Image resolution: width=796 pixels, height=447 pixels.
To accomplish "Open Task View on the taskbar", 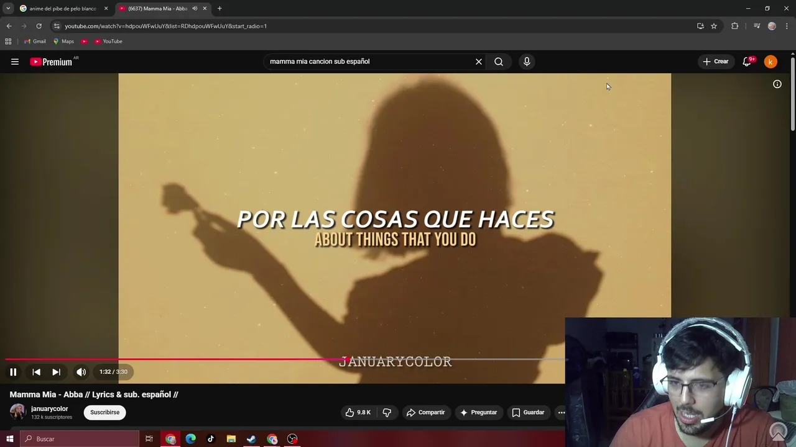I will point(149,439).
